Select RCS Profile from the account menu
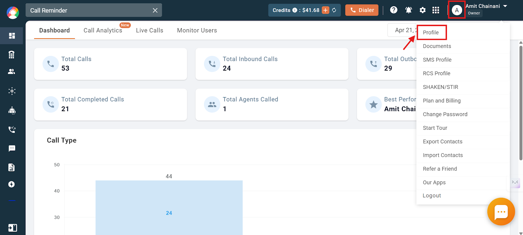Screen dimensions: 523x235 pyautogui.click(x=437, y=74)
